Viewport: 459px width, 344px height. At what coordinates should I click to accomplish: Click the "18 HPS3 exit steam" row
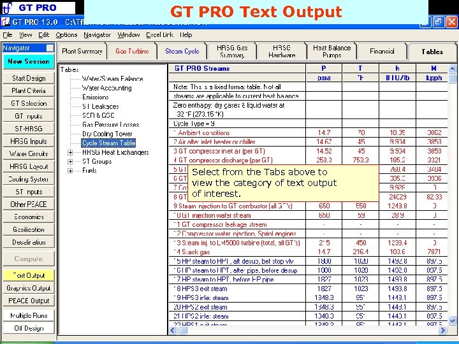click(308, 289)
